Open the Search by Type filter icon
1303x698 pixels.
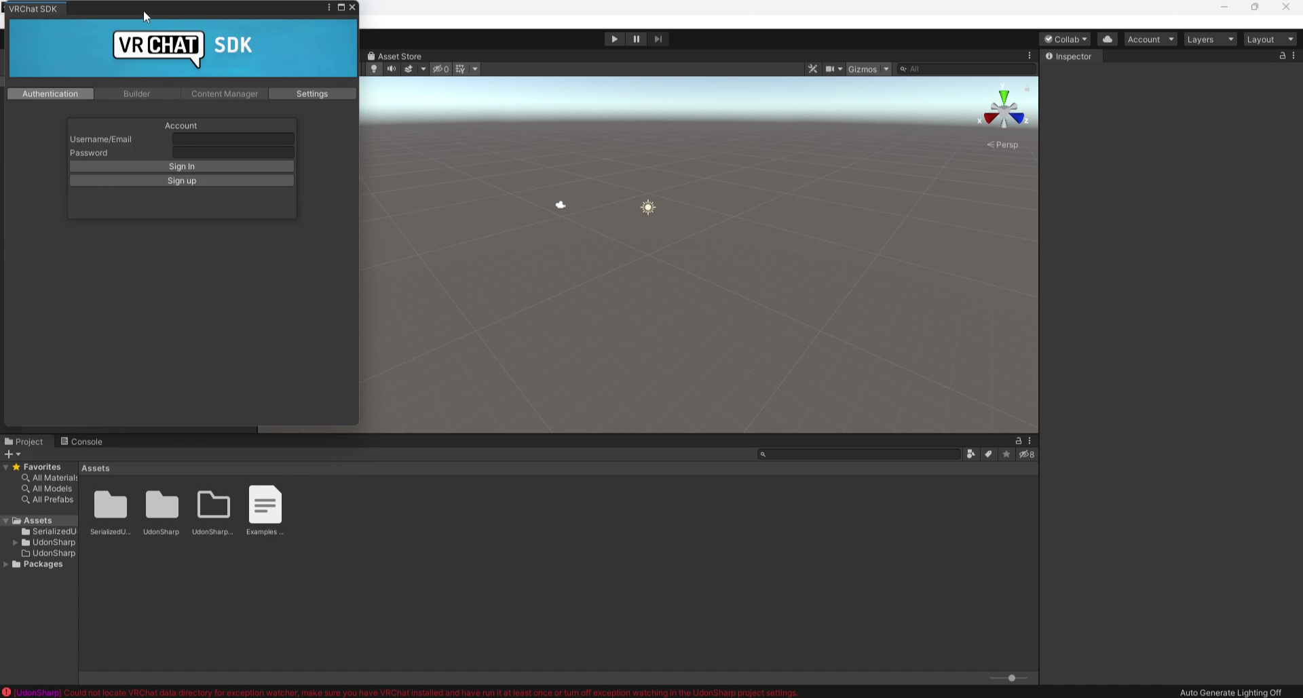coord(971,454)
